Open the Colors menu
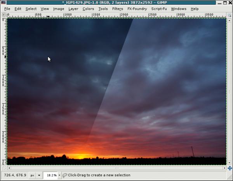The width and height of the screenshot is (233, 181). (x=88, y=9)
